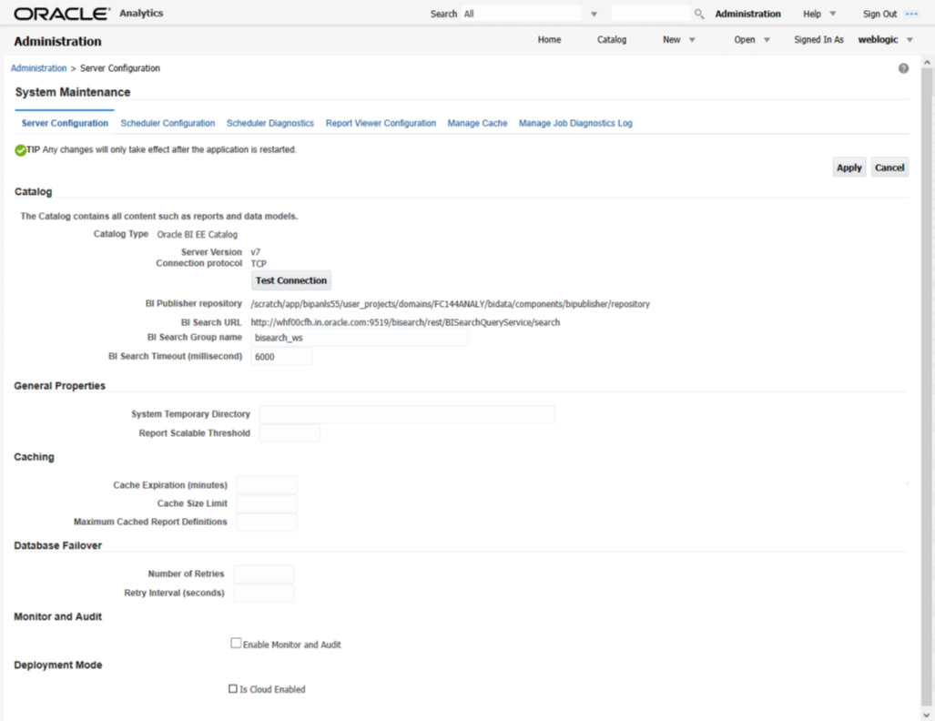Click the Oracle BI EE Catalog value
Screen dimensions: 935x721
click(198, 234)
